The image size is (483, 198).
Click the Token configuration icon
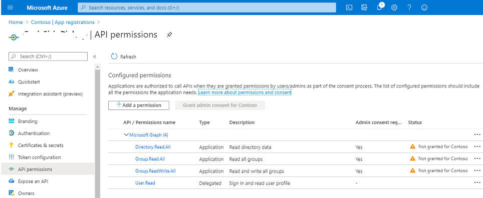coord(12,157)
